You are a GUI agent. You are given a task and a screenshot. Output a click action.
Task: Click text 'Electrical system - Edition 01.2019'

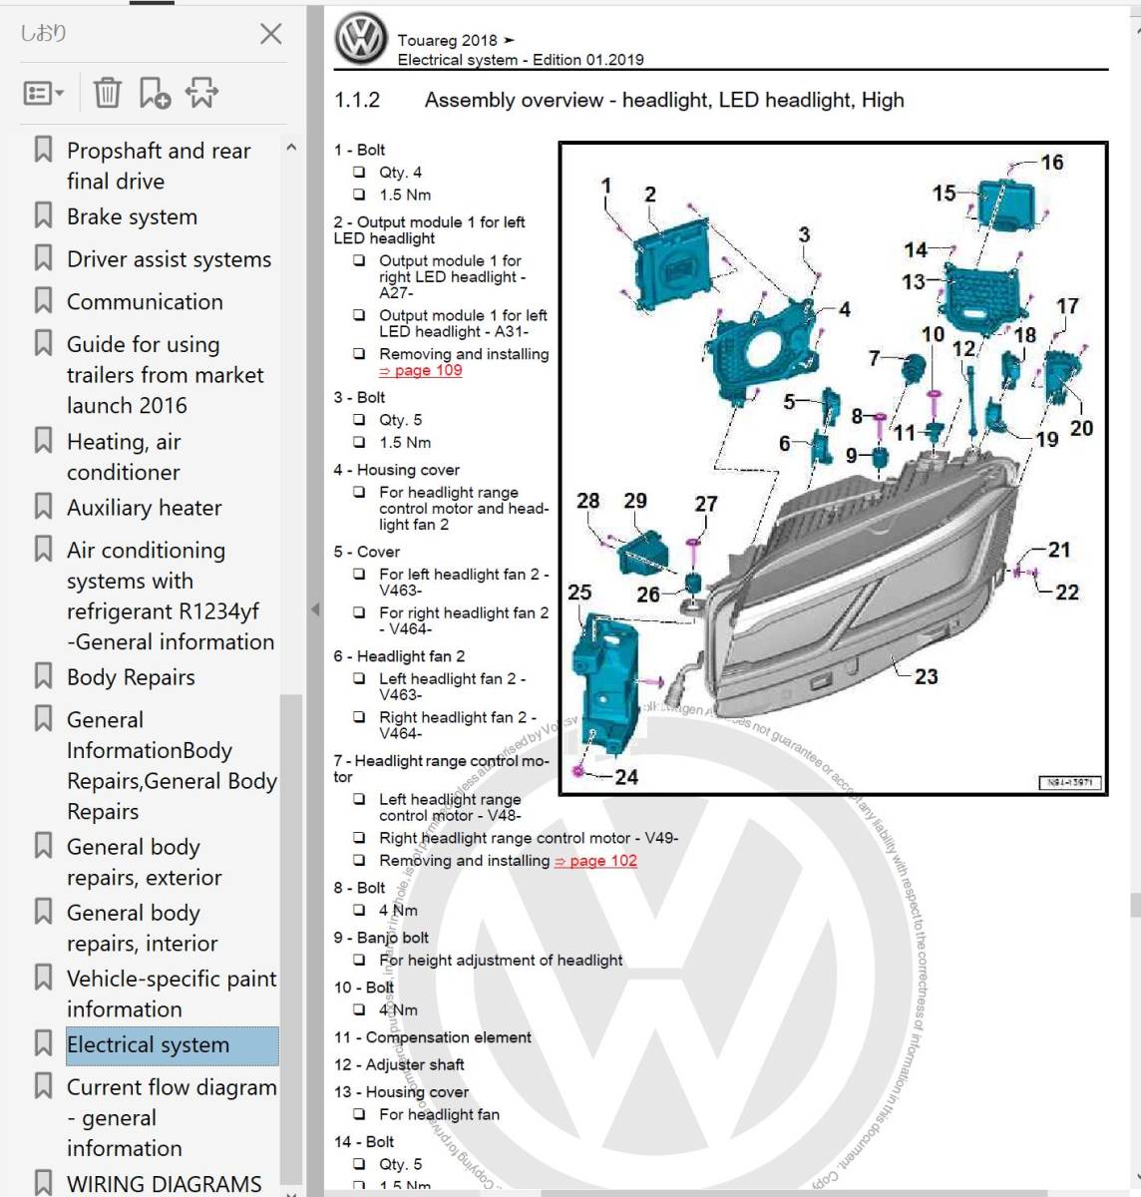[521, 60]
